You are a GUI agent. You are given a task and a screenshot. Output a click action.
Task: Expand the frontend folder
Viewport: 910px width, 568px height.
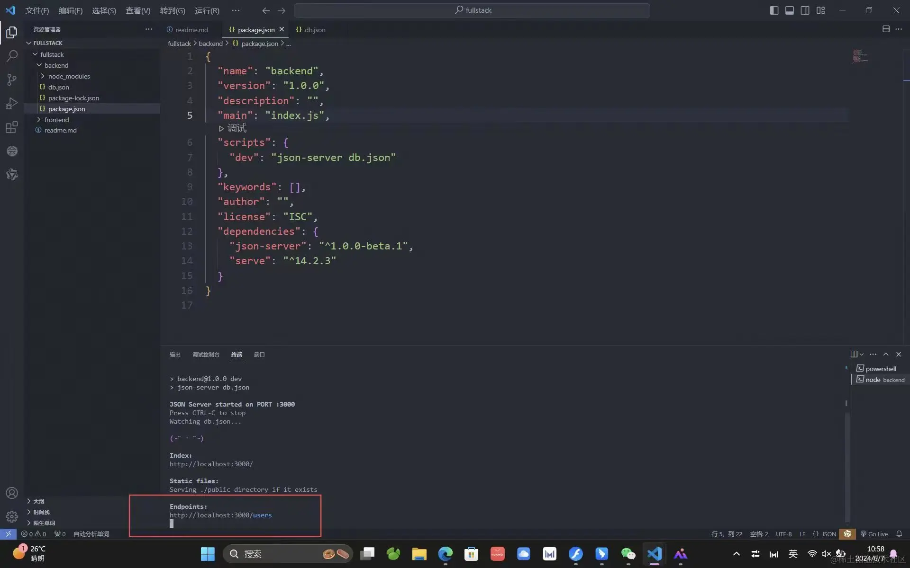point(92,120)
